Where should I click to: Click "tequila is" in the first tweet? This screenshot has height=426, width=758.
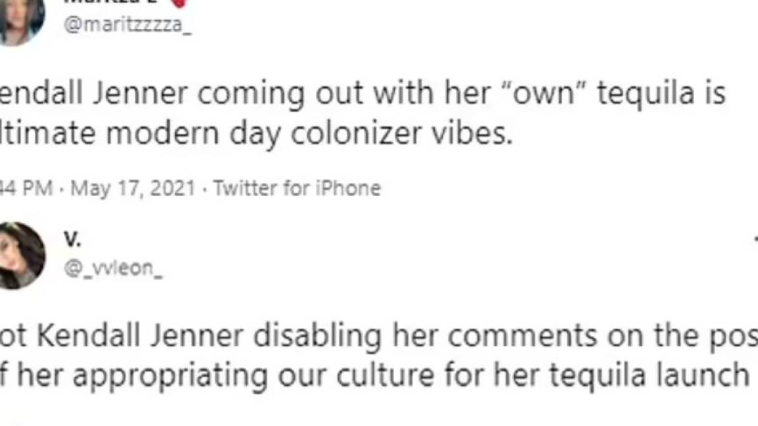(x=661, y=93)
